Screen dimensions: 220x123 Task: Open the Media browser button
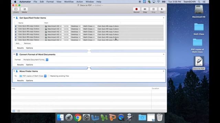(24, 9)
